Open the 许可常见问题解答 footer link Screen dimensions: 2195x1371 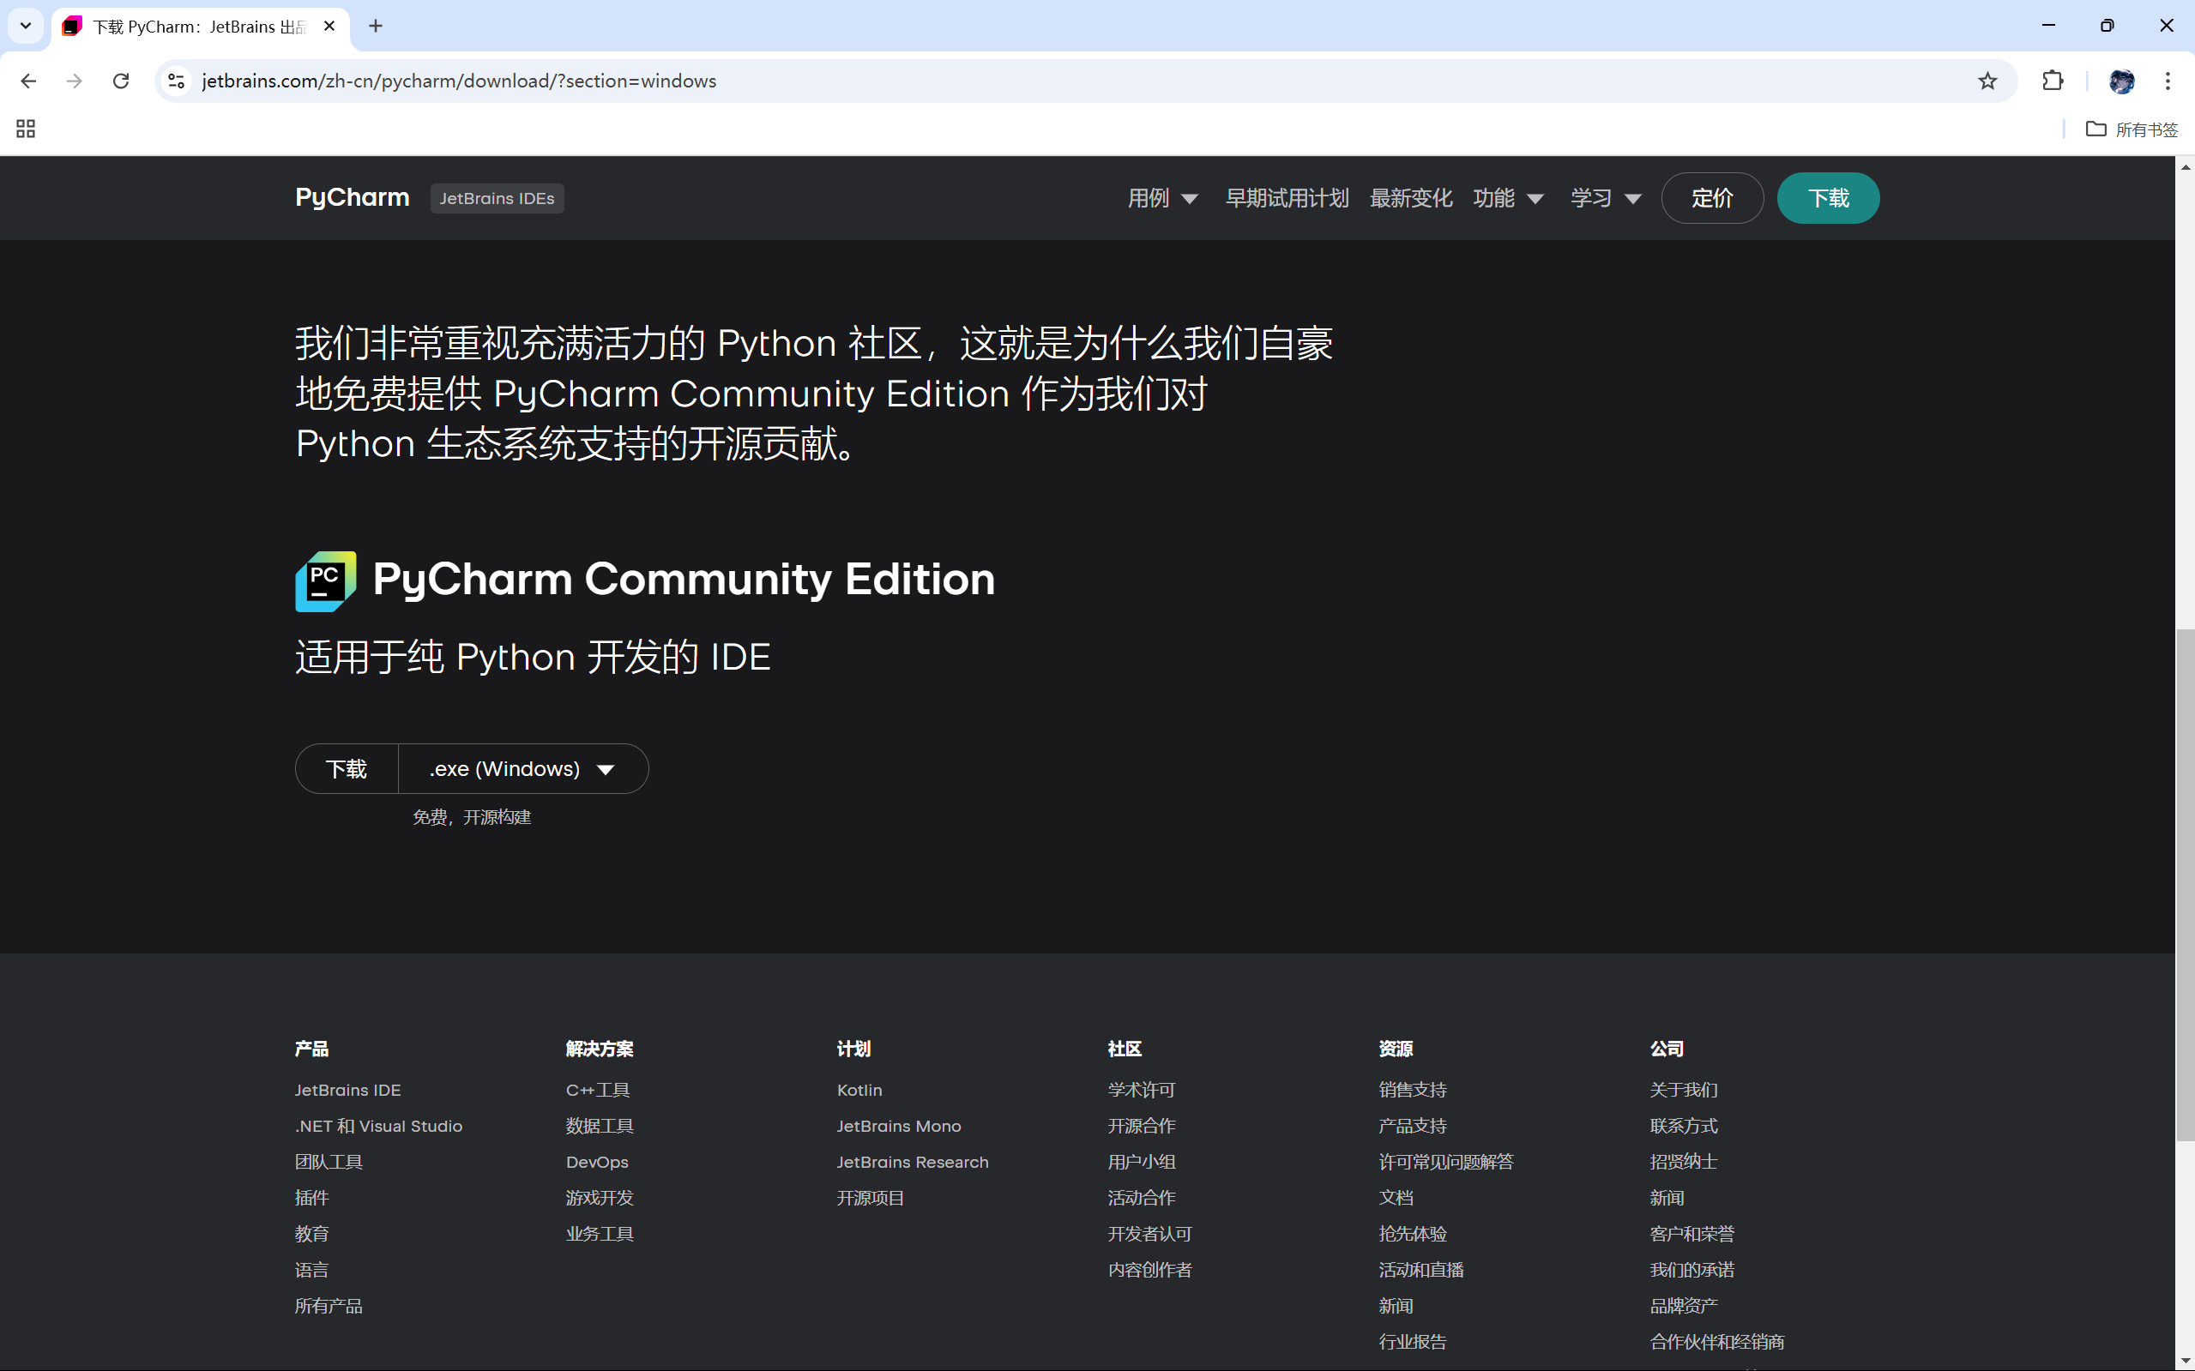(1446, 1162)
